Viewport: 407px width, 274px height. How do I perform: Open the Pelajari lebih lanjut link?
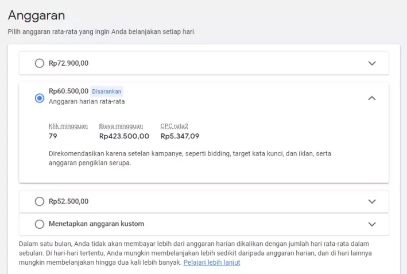[212, 263]
